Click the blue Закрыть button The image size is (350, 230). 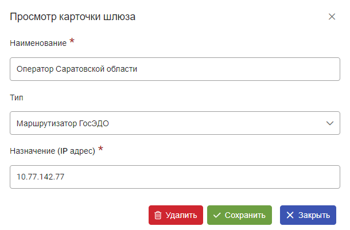click(308, 215)
